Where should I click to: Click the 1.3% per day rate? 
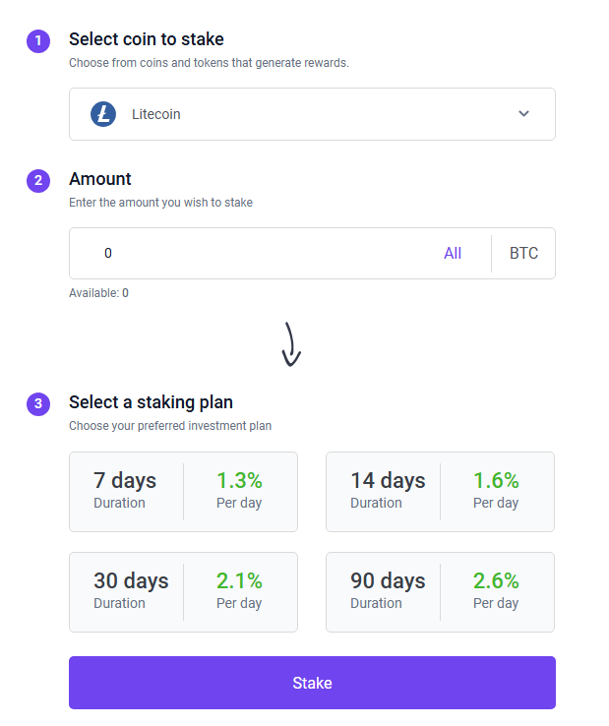coord(239,481)
